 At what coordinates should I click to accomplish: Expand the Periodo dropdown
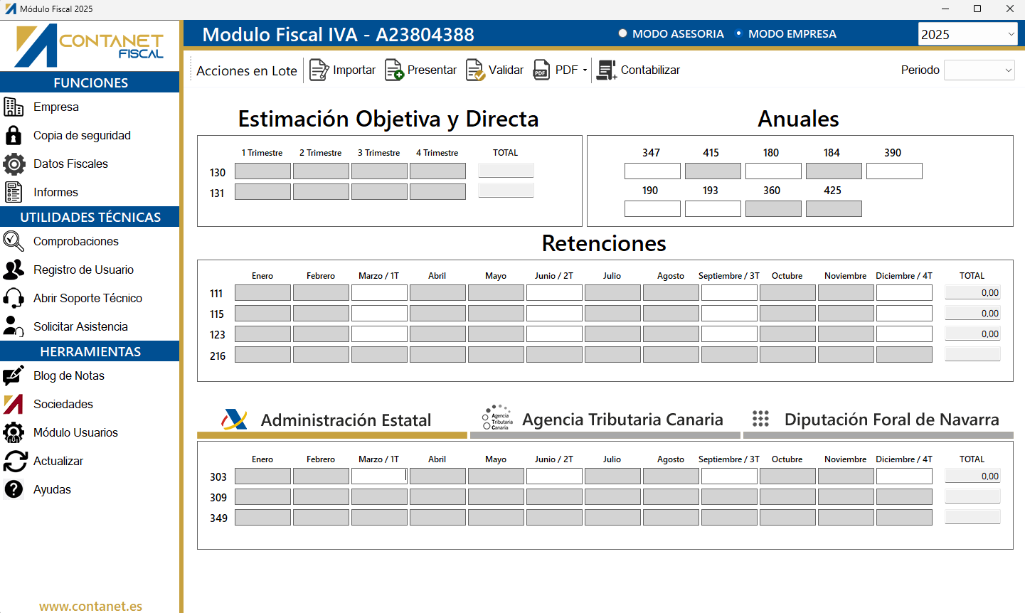coord(979,70)
